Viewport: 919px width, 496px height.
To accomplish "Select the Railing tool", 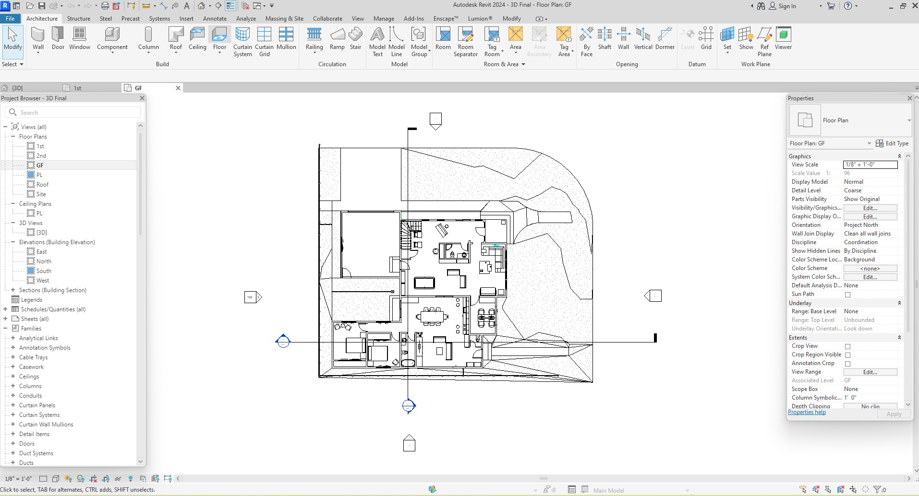I will click(x=314, y=38).
